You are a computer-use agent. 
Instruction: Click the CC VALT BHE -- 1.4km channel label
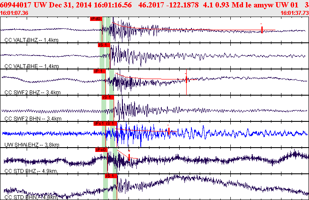(x=31, y=66)
